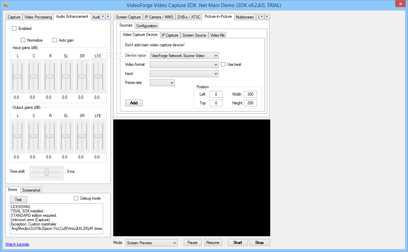Select the Audio Enhancement tab
The width and height of the screenshot is (408, 252).
(72, 16)
